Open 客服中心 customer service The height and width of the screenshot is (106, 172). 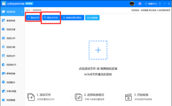(x=151, y=4)
